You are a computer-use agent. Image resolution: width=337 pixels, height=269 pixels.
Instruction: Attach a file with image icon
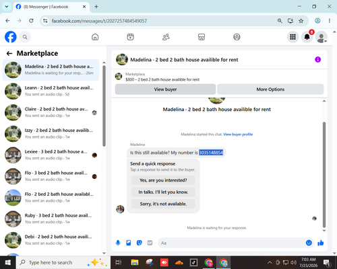tap(129, 243)
